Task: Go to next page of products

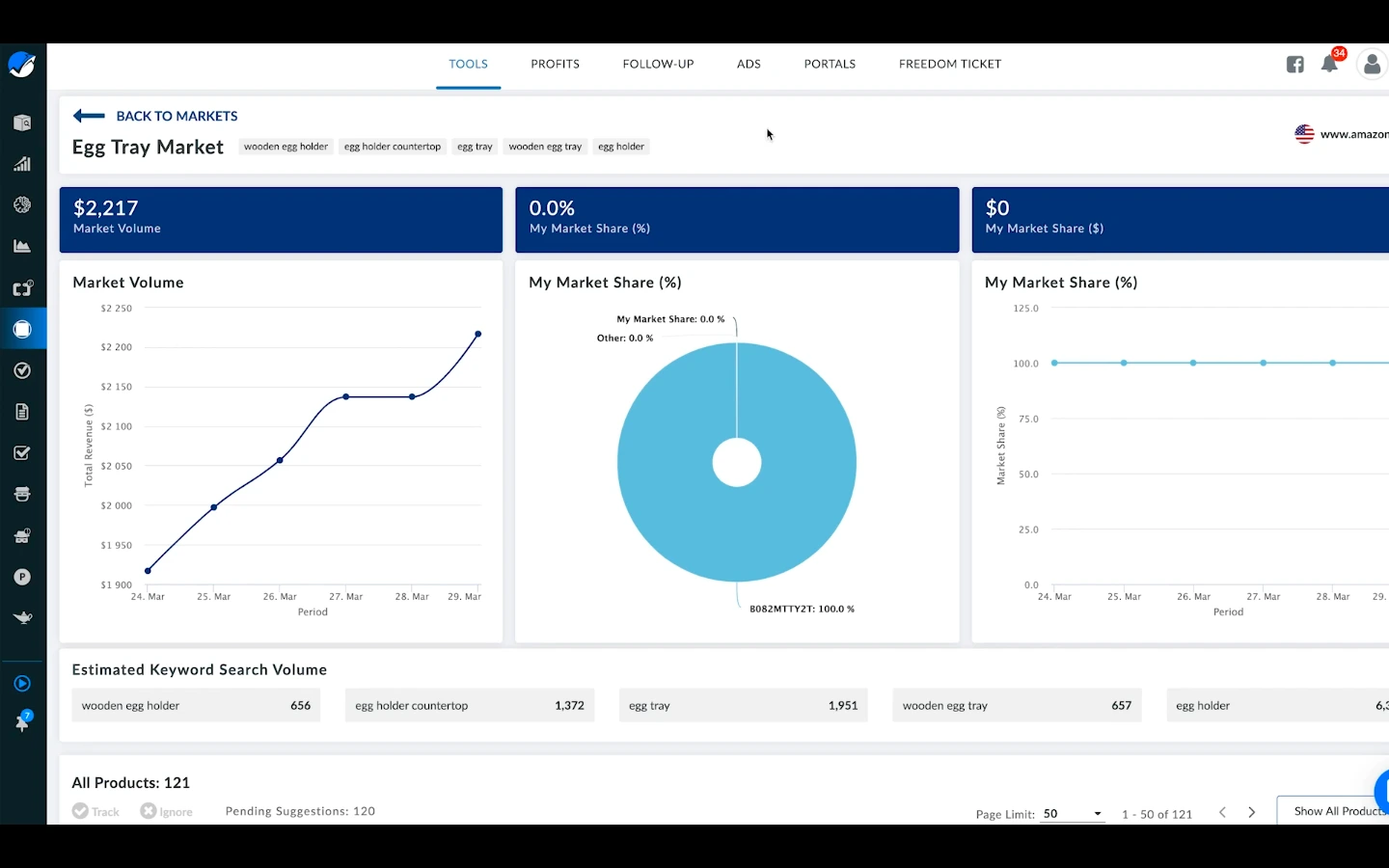Action: pos(1251,813)
